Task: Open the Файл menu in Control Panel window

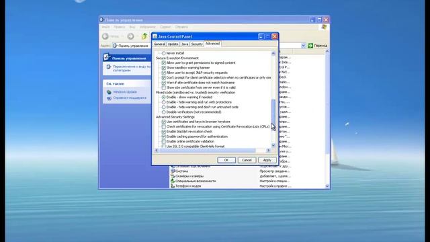Action: coord(105,27)
